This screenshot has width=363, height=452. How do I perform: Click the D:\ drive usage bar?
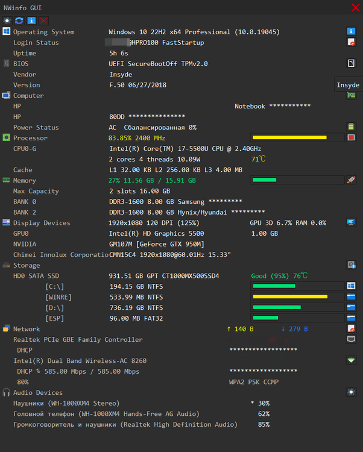tap(297, 307)
